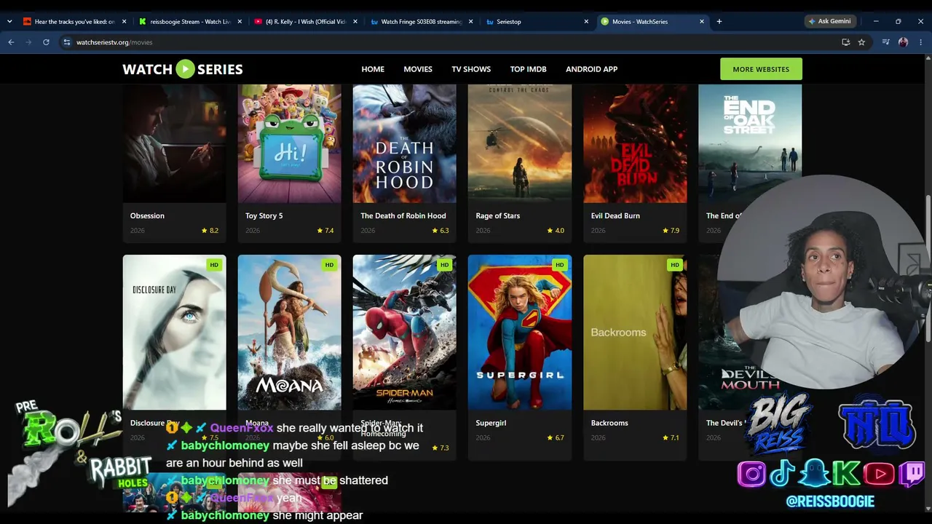Close the Hear the tracks you've liked tab
This screenshot has width=932, height=524.
[x=124, y=22]
